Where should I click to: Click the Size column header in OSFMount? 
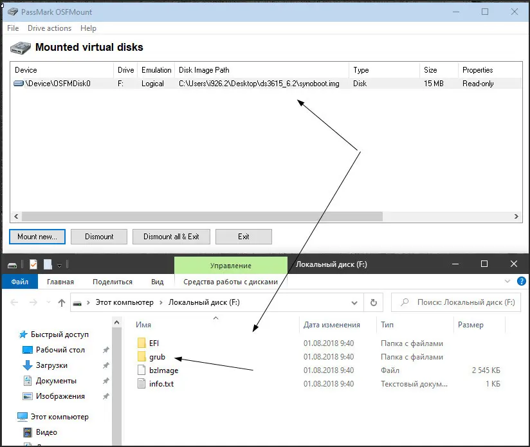pyautogui.click(x=439, y=70)
